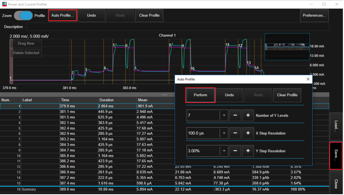Click the main toolbar Undo button
This screenshot has height=195, width=344.
pyautogui.click(x=91, y=16)
